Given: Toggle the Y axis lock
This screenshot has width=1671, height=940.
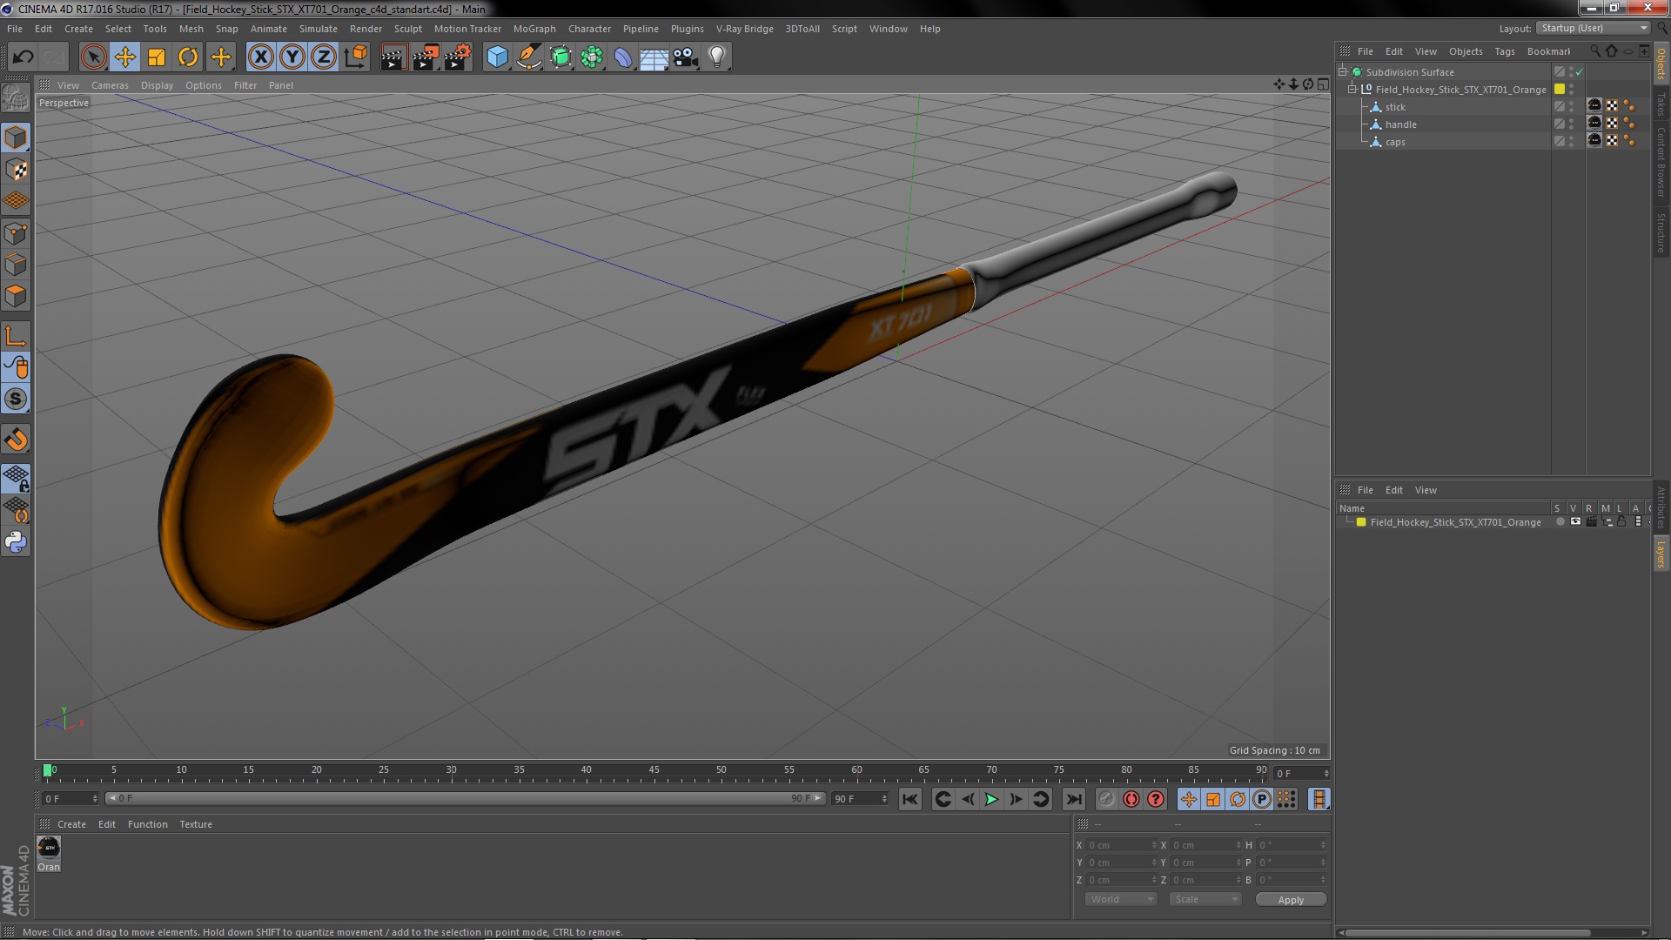Looking at the screenshot, I should tap(292, 57).
